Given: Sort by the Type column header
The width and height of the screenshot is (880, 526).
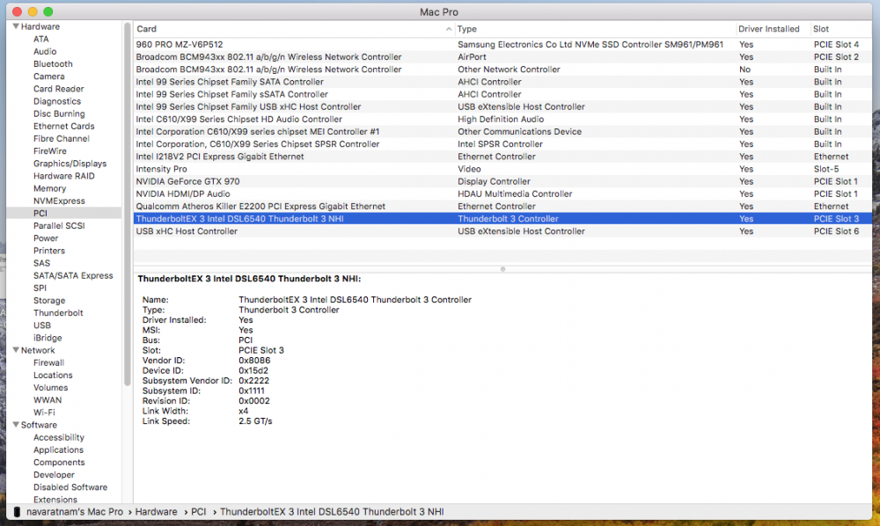Looking at the screenshot, I should coord(467,29).
